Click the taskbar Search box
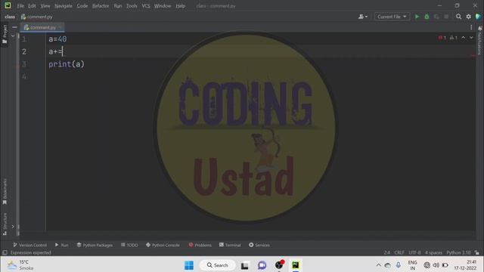Image resolution: width=484 pixels, height=272 pixels. [217, 265]
